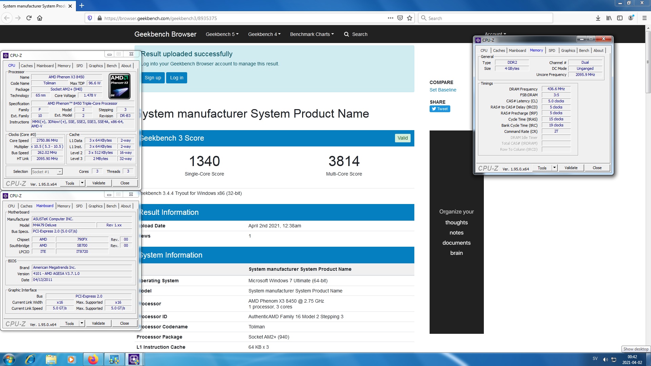Open Windows Explorer from taskbar
This screenshot has height=366, width=651.
51,359
